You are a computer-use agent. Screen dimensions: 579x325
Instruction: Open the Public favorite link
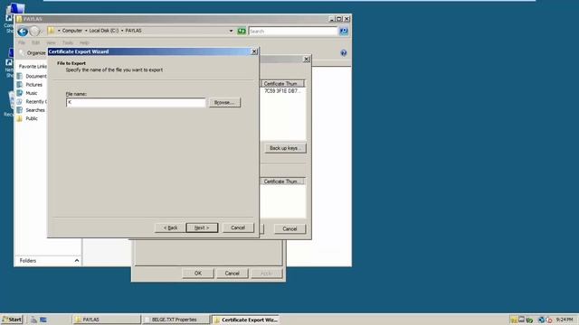tap(27, 118)
